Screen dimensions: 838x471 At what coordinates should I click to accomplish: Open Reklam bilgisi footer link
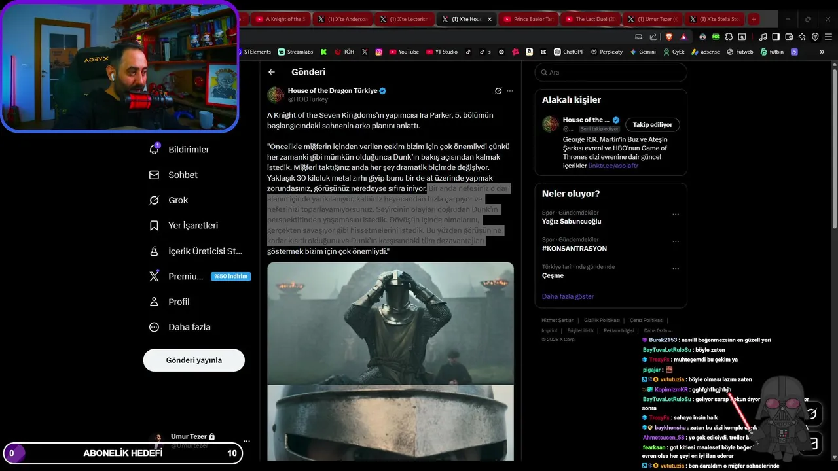(x=619, y=331)
